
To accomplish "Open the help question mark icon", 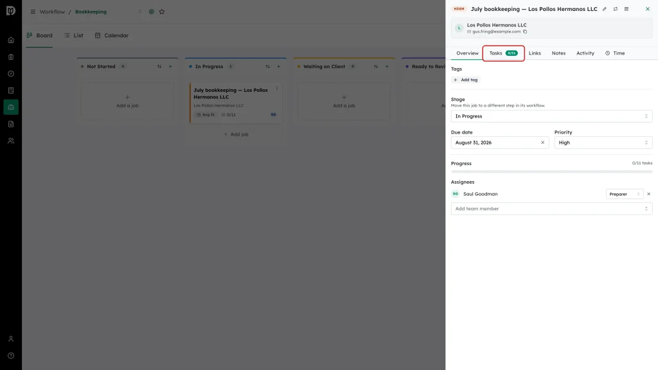I will [x=11, y=356].
